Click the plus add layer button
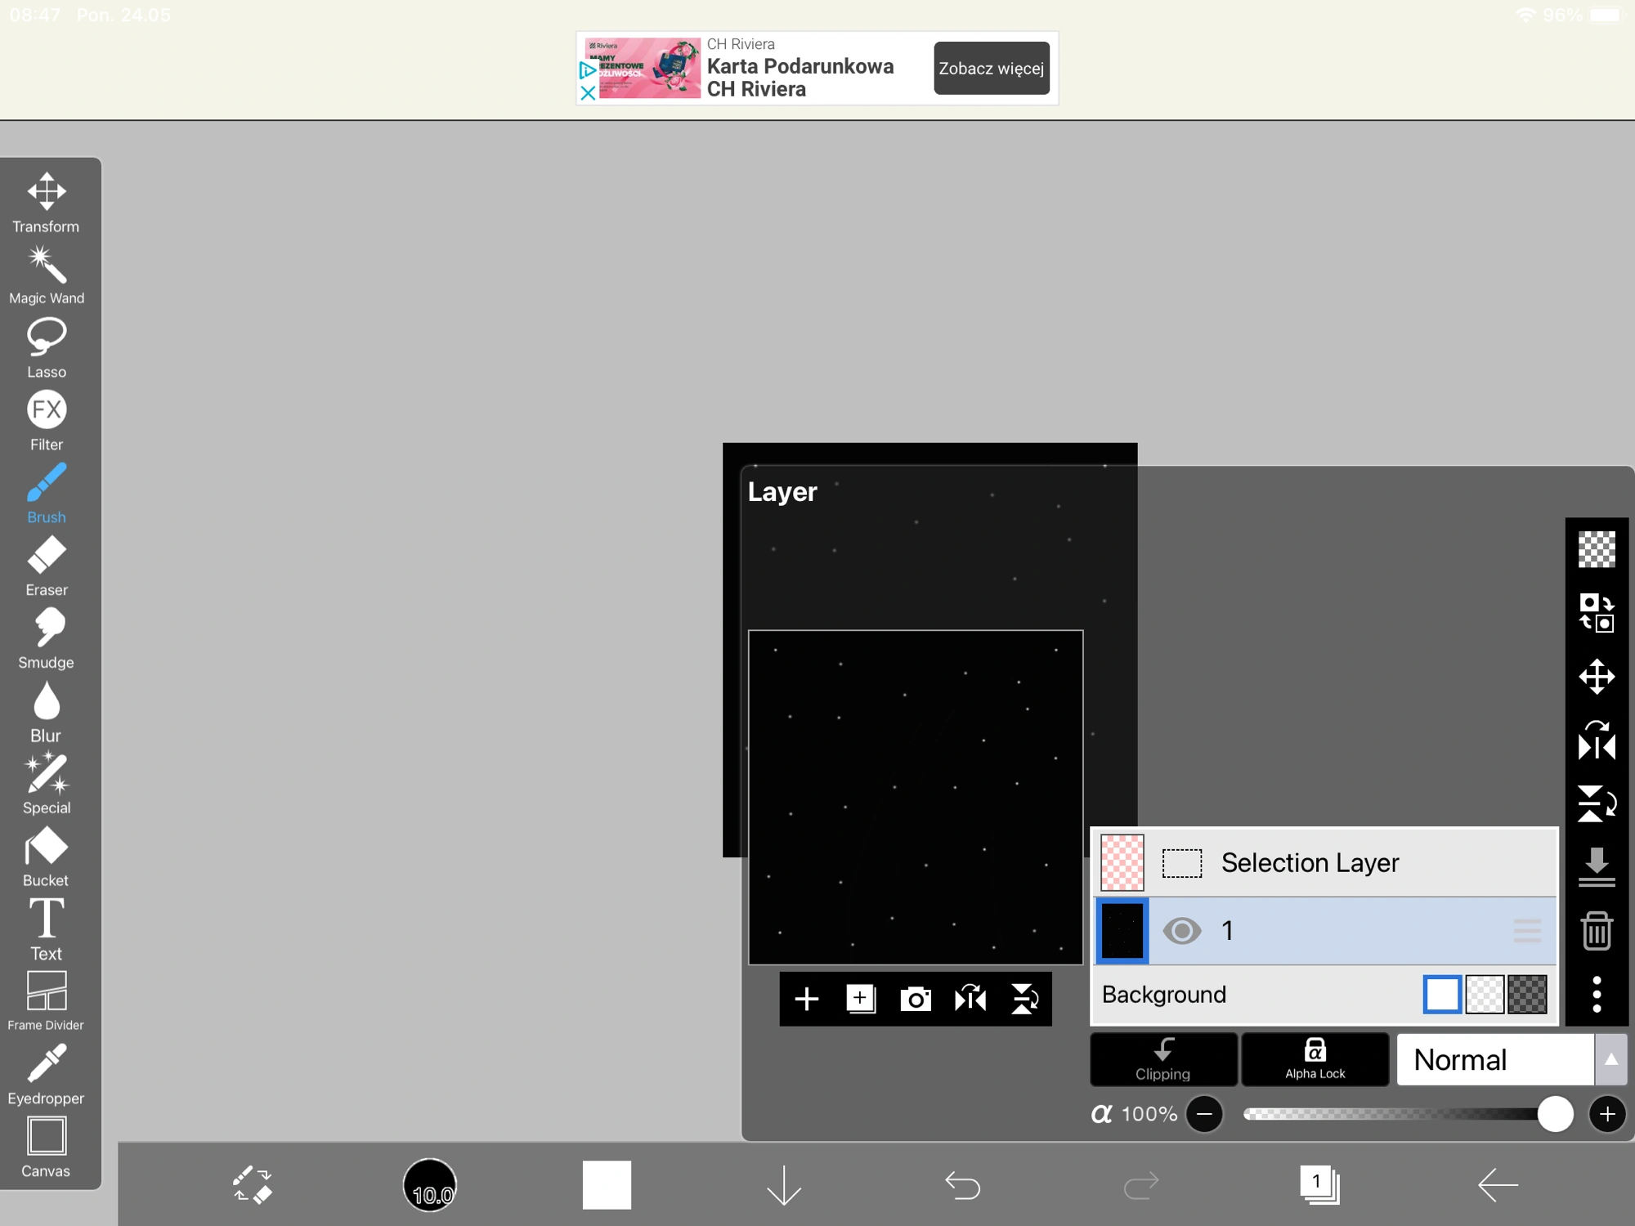 tap(806, 999)
